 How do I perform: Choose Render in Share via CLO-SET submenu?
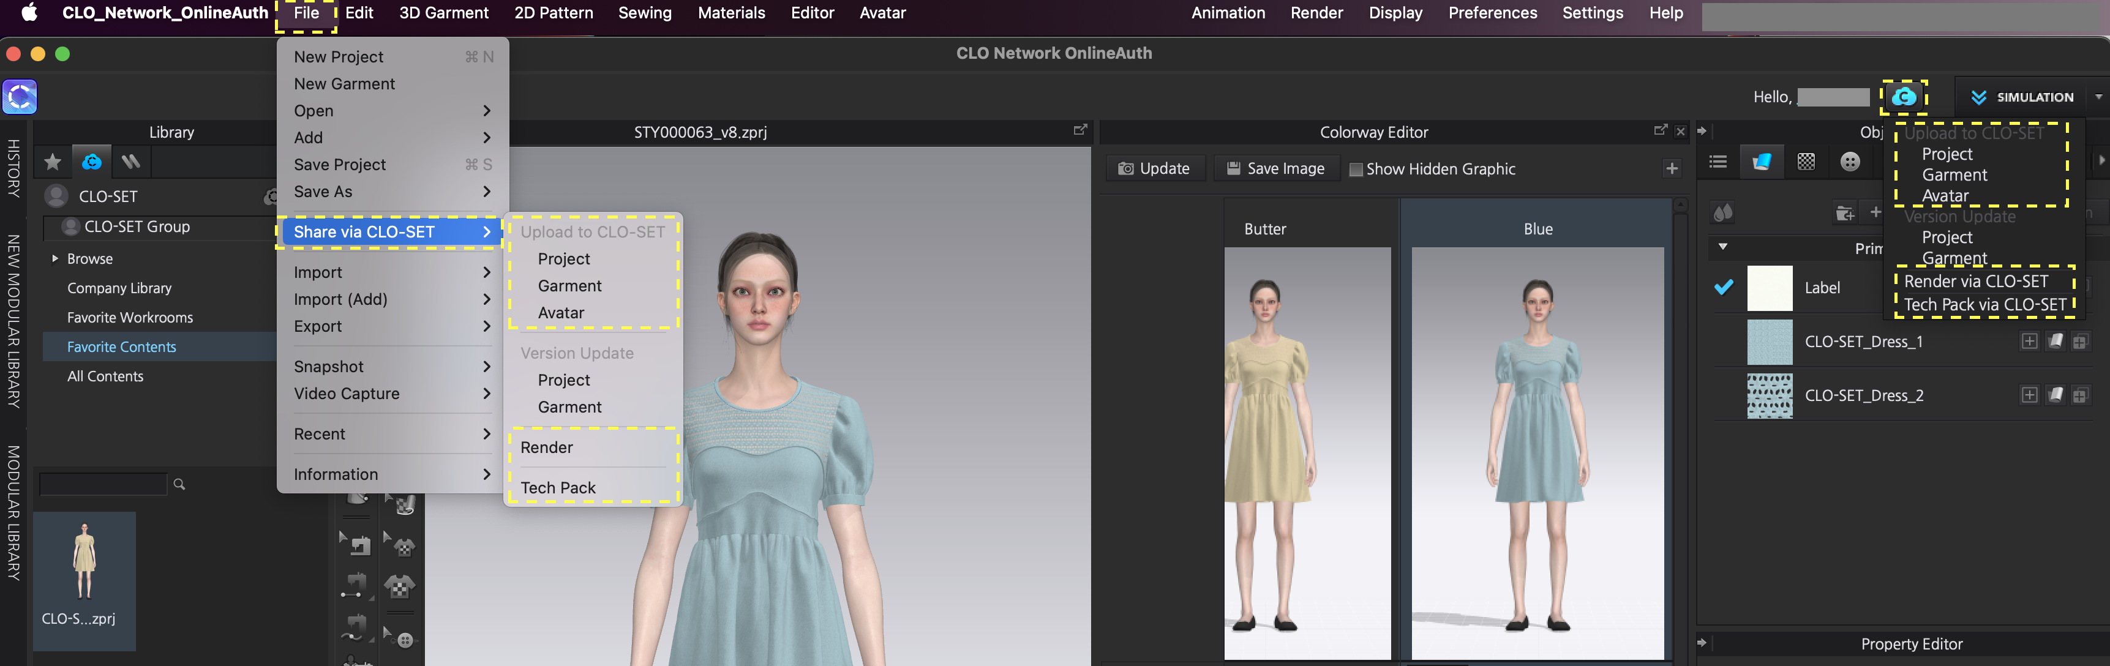click(593, 447)
